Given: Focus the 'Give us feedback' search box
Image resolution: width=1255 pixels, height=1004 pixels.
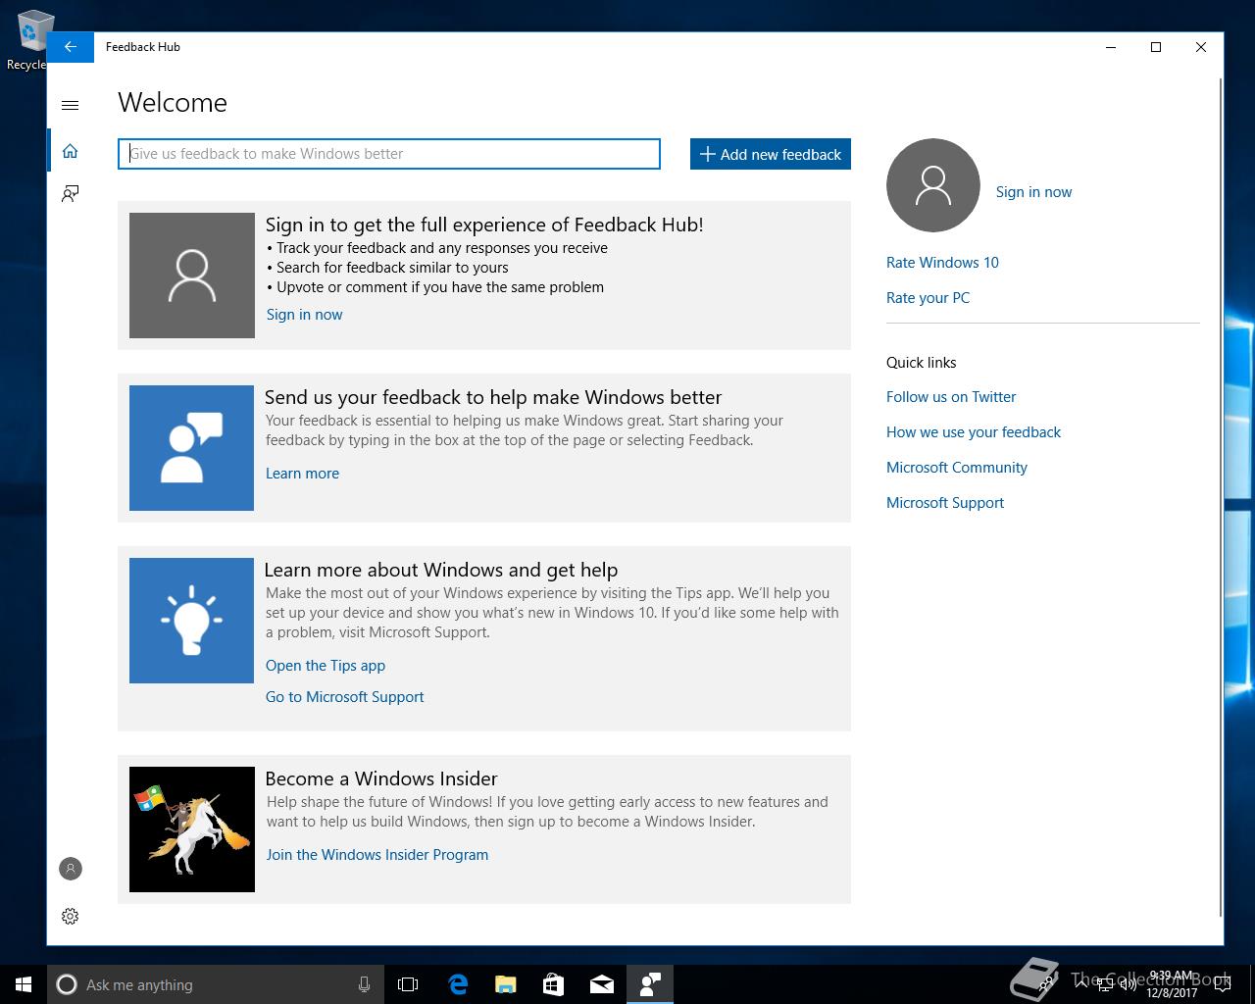Looking at the screenshot, I should click(x=389, y=154).
